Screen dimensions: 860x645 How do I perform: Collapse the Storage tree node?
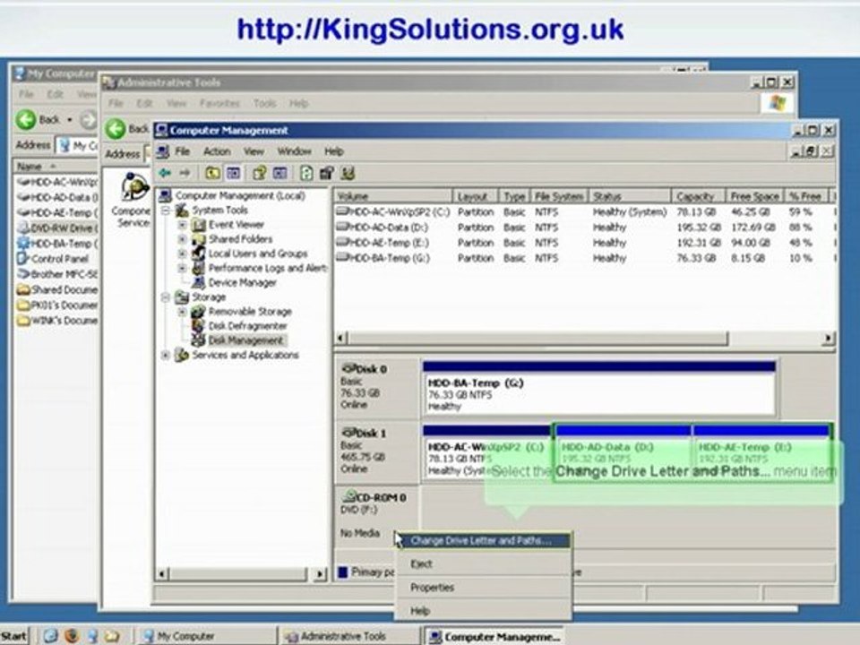167,297
